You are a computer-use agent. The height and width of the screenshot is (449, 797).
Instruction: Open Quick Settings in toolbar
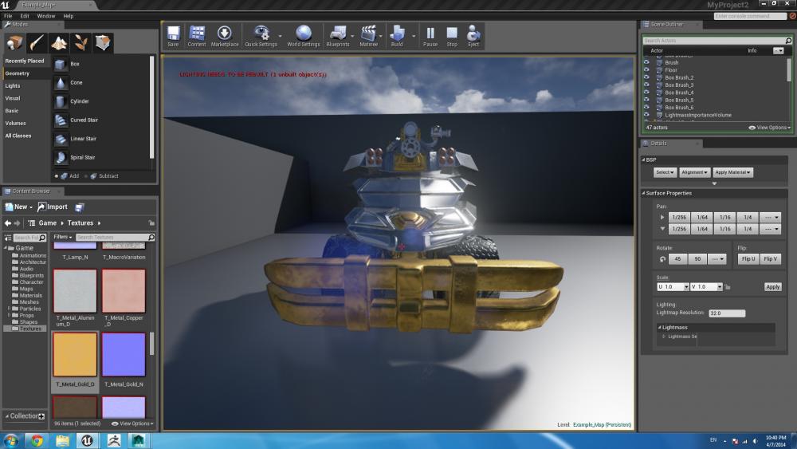[x=261, y=36]
